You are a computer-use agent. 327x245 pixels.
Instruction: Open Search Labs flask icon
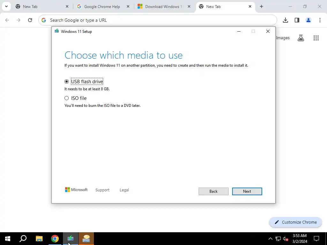(x=301, y=38)
